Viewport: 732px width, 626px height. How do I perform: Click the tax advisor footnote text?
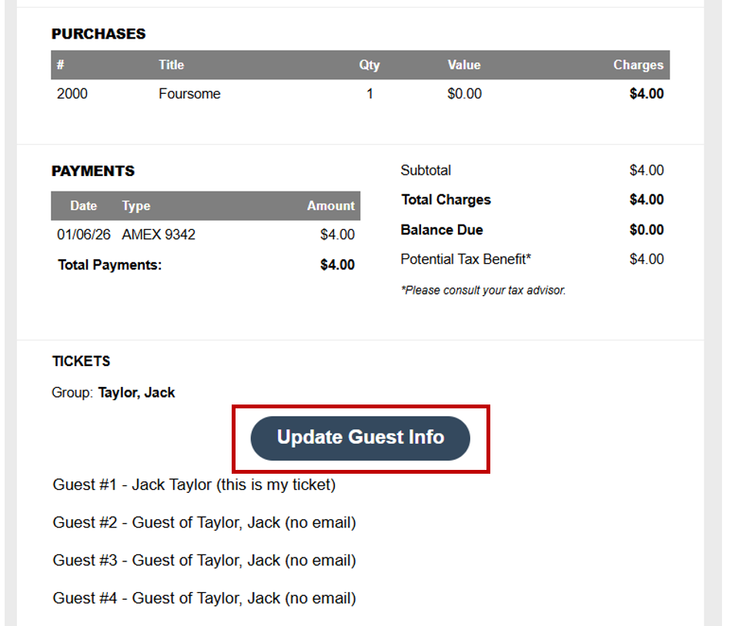(x=483, y=291)
